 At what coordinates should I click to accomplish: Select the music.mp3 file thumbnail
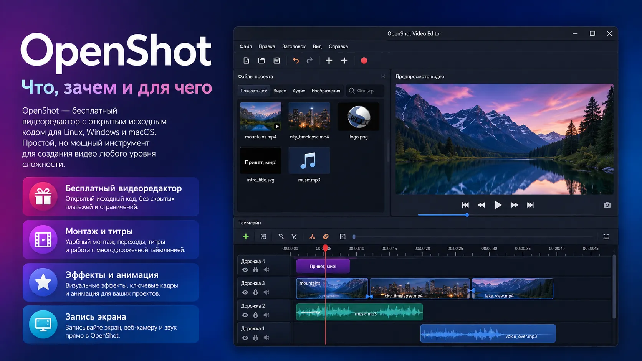[309, 161]
